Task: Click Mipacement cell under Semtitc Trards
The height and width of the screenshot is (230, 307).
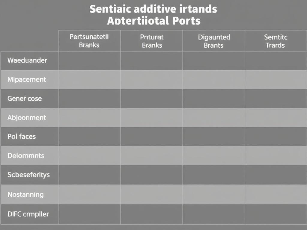Action: tap(276, 80)
